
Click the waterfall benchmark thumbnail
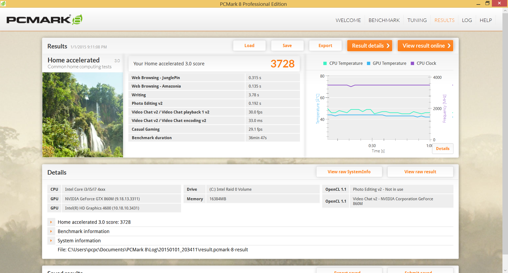coord(83,115)
